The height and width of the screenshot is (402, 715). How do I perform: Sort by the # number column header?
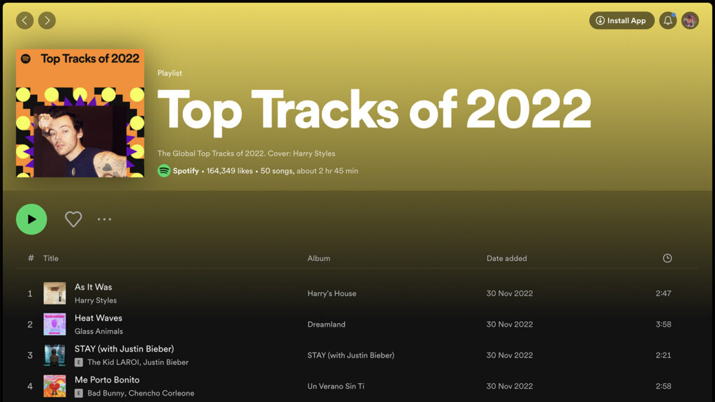tap(31, 258)
